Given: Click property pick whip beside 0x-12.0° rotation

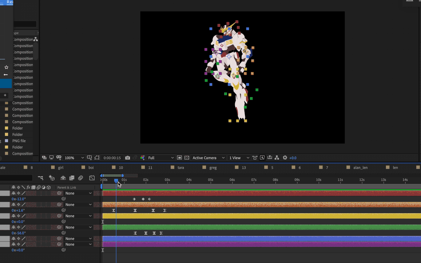Looking at the screenshot, I should click(64, 199).
